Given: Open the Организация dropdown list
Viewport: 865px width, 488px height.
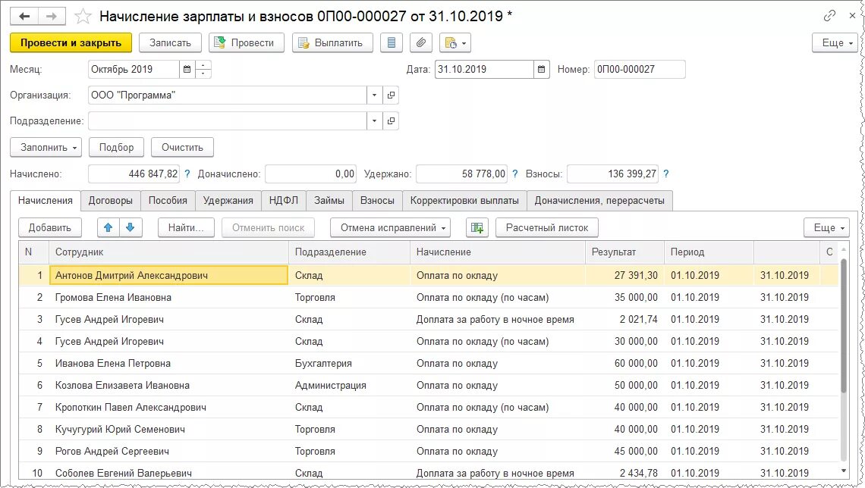Looking at the screenshot, I should click(374, 95).
